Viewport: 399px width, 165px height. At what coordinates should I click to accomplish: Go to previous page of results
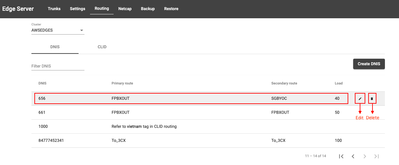353,156
